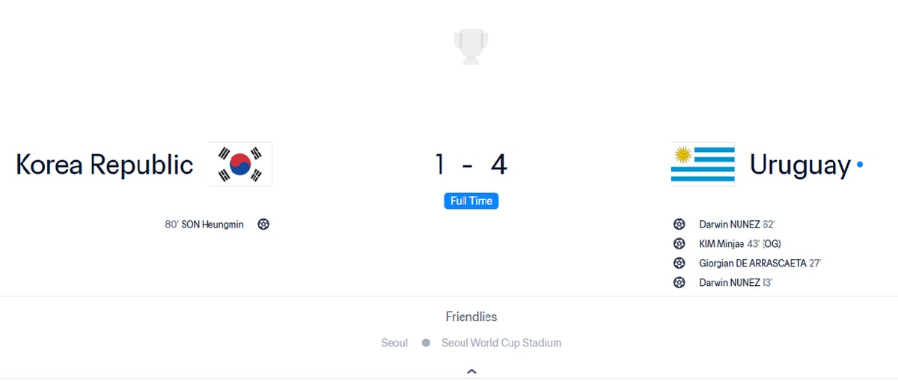Screen dimensions: 898x381
Task: Click the 1 - 4 final score
Action: 471,164
